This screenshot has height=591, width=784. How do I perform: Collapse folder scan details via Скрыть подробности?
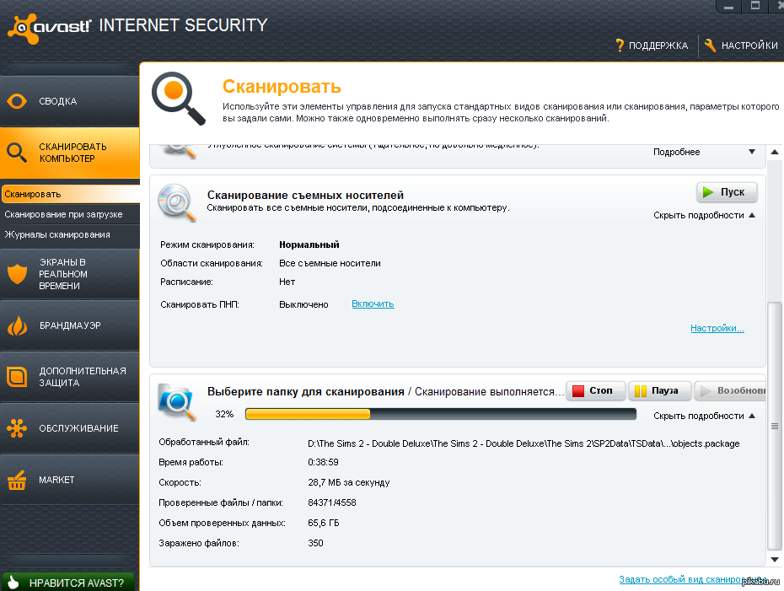click(704, 416)
